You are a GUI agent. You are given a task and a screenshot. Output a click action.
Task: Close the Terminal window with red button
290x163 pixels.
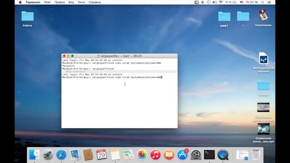coord(64,56)
